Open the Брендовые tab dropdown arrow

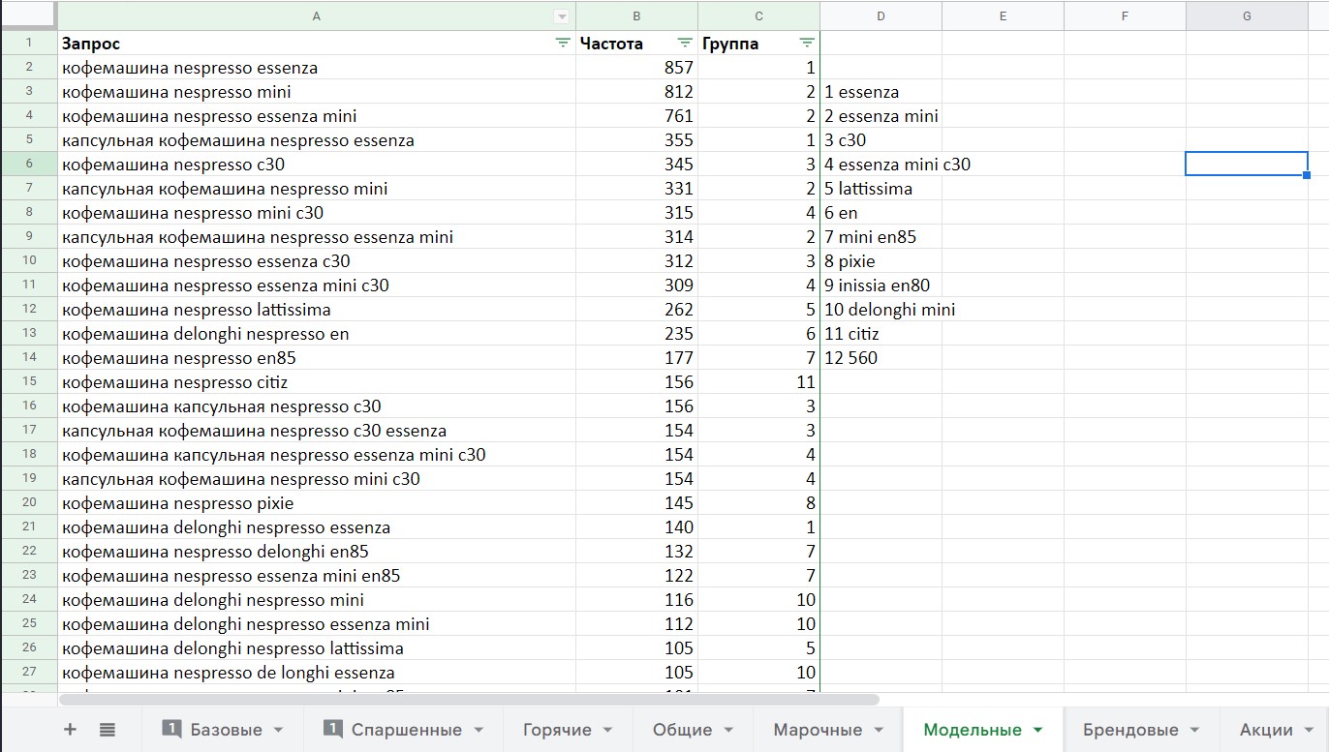[1194, 731]
